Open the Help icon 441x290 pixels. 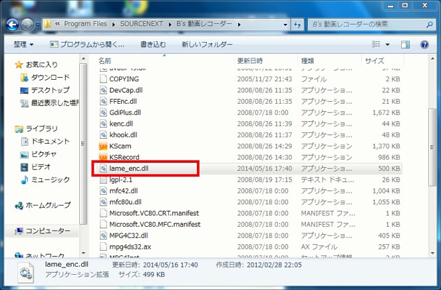click(x=424, y=45)
